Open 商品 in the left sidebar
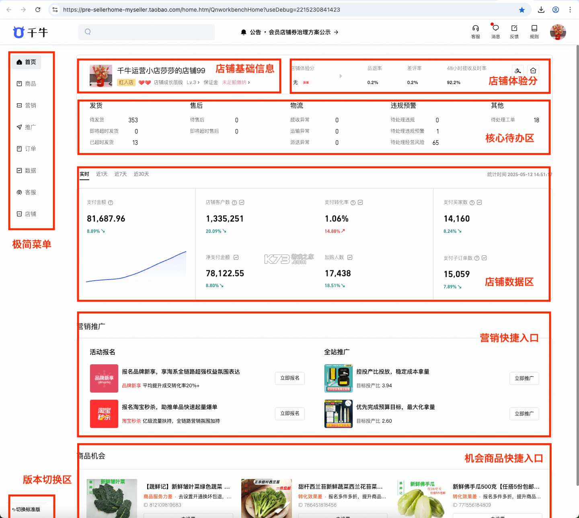The height and width of the screenshot is (518, 579). pos(27,84)
